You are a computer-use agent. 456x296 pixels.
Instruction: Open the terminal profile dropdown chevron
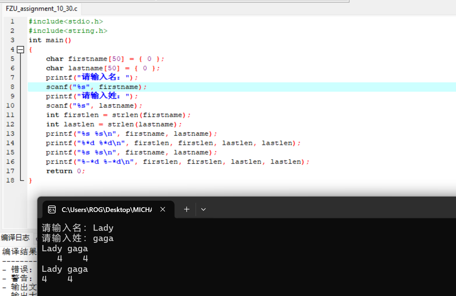coord(203,209)
